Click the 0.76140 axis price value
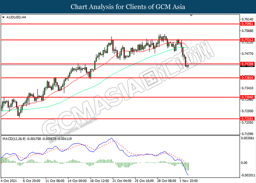The height and width of the screenshot is (183, 256). pos(248,19)
